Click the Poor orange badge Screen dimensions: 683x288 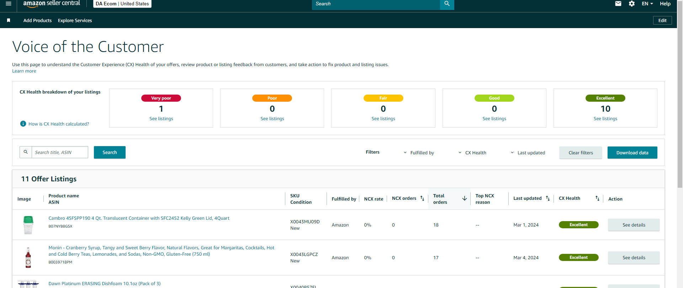272,98
